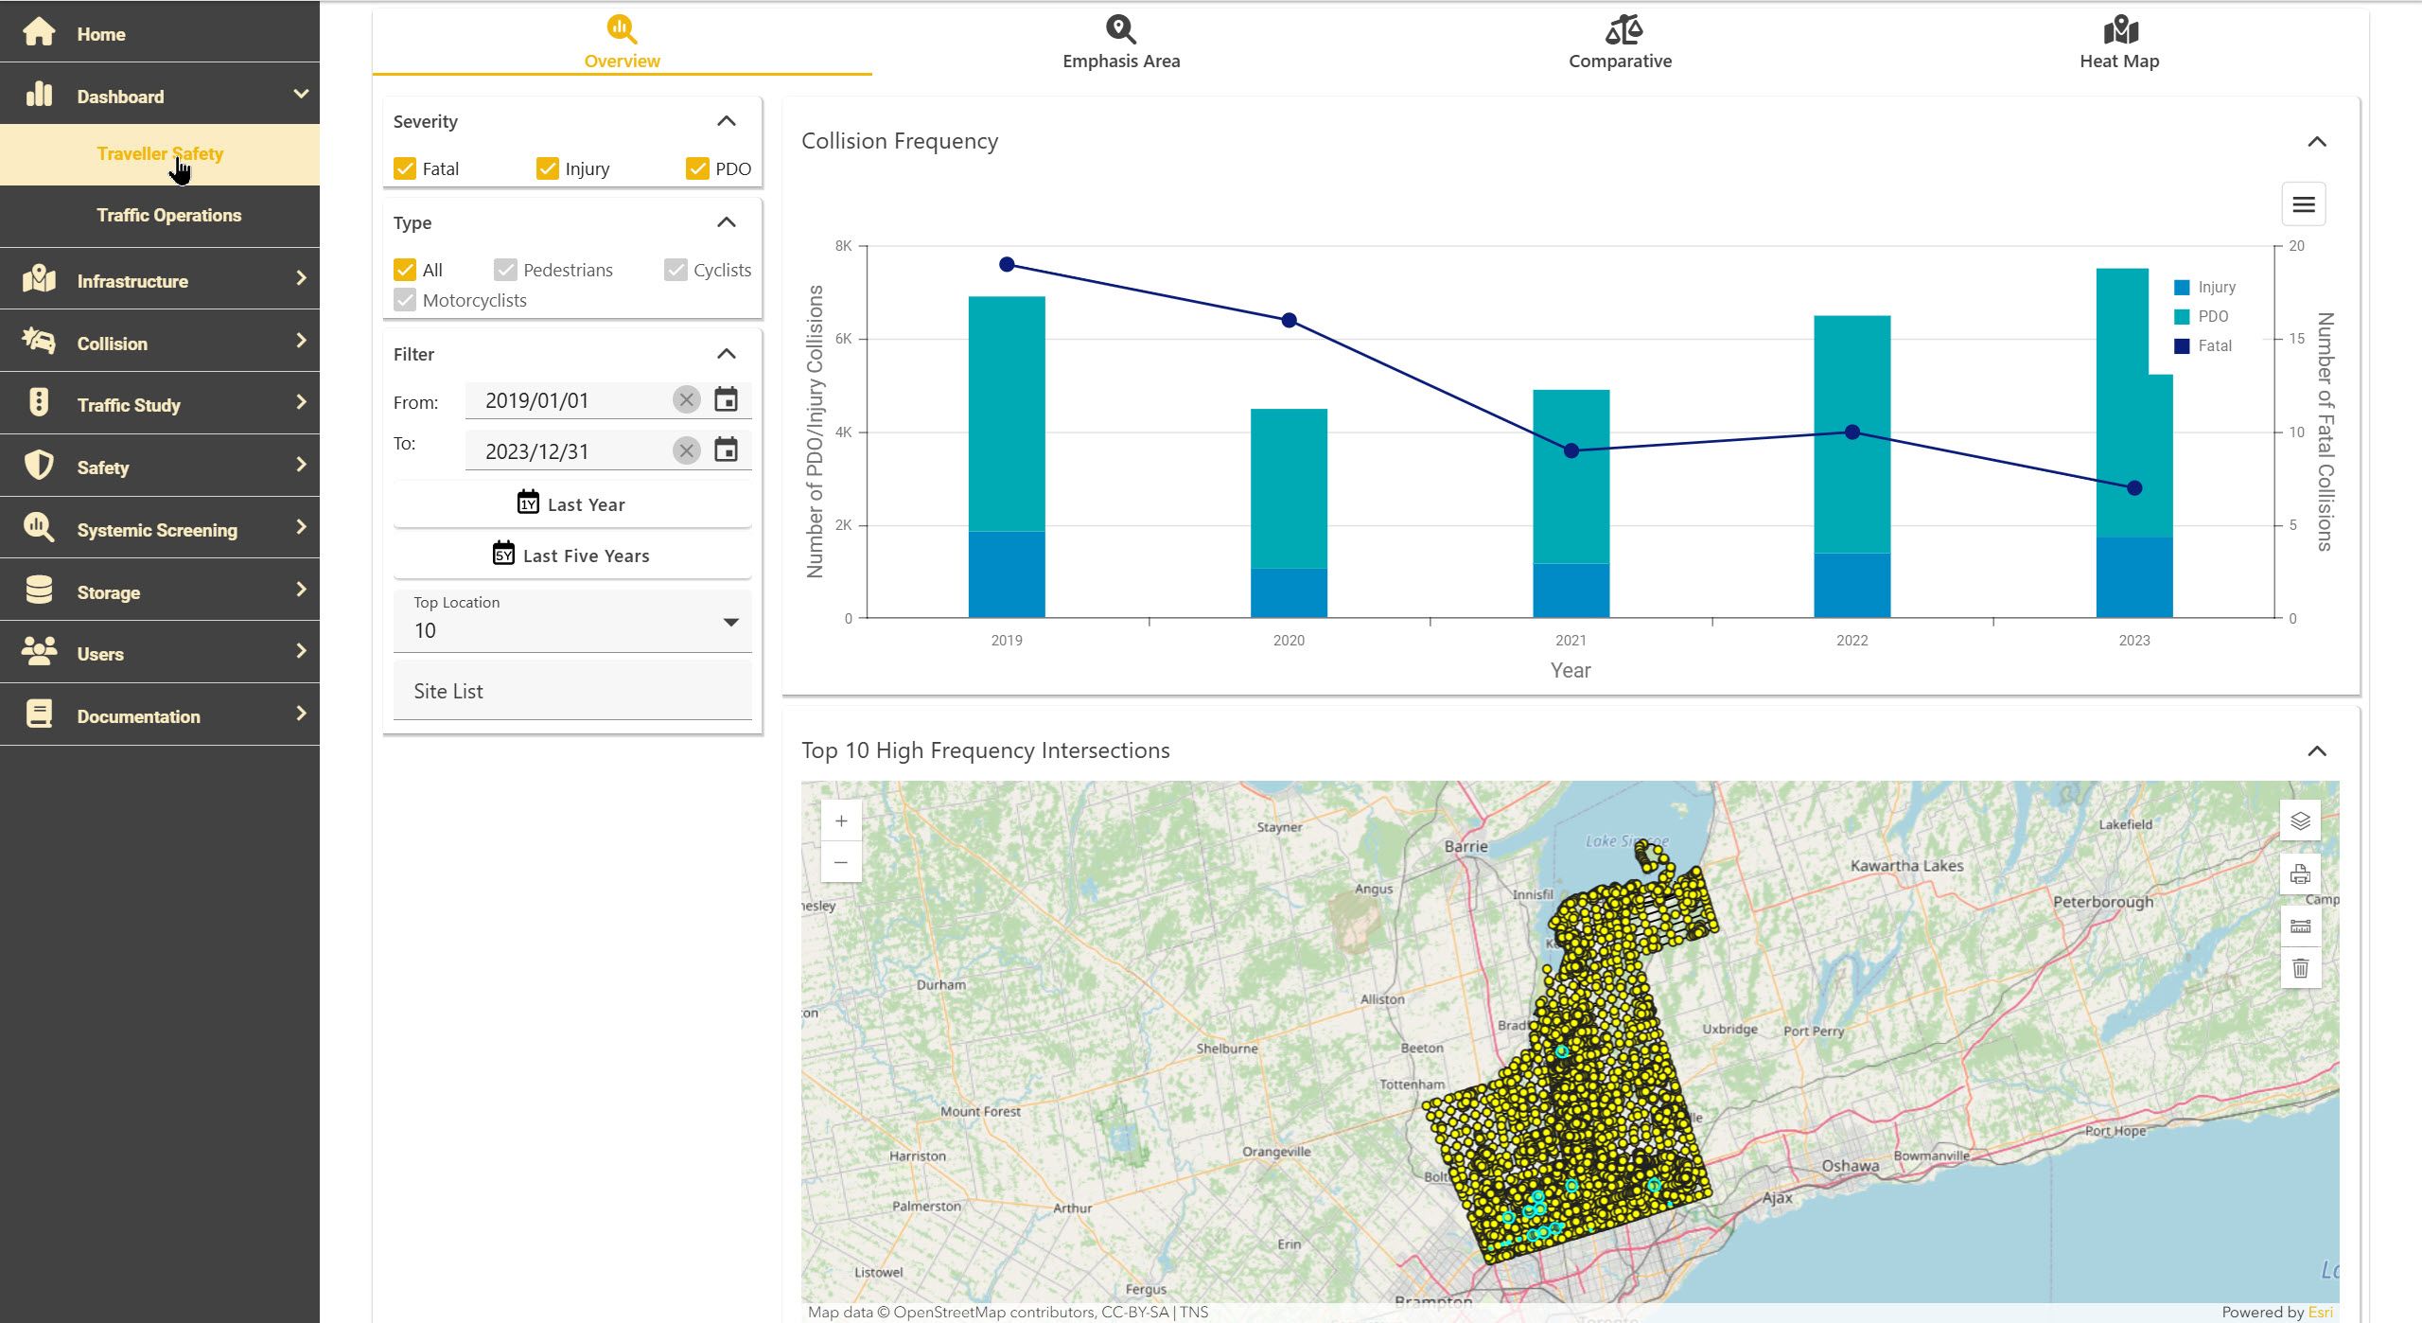This screenshot has height=1323, width=2422.
Task: Click the map print icon
Action: coord(2300,873)
